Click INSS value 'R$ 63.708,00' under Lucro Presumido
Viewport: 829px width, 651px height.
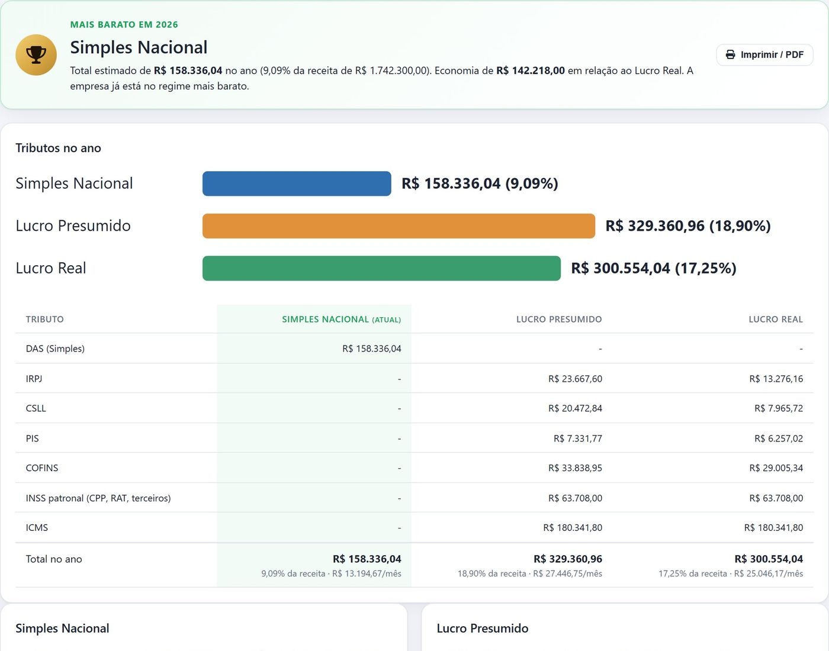coord(575,498)
